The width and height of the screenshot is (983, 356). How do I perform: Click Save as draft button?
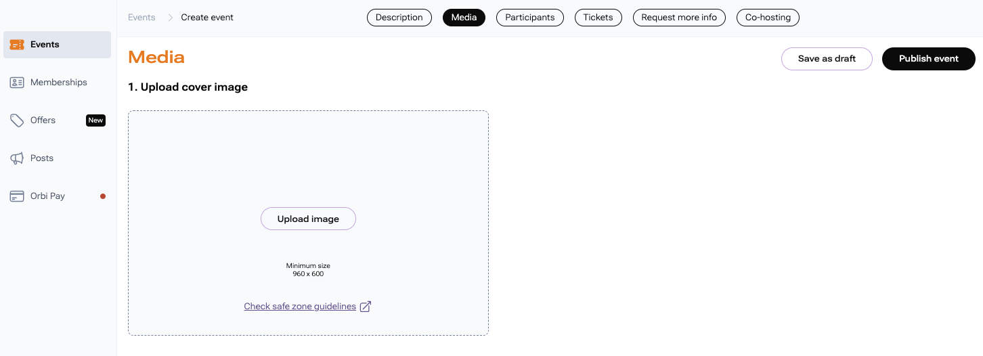coord(827,59)
